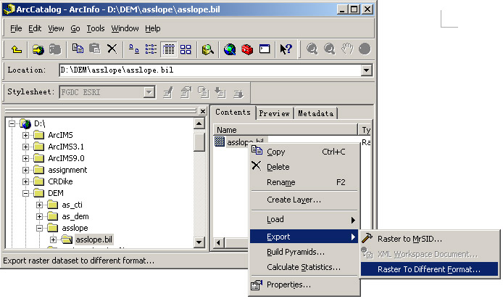Viewport: 503px width, 299px height.
Task: Open the red ArcToolbox icon
Action: (x=247, y=49)
